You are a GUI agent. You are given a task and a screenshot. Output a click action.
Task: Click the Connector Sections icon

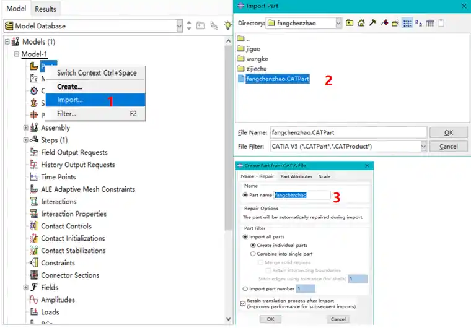[x=34, y=275]
